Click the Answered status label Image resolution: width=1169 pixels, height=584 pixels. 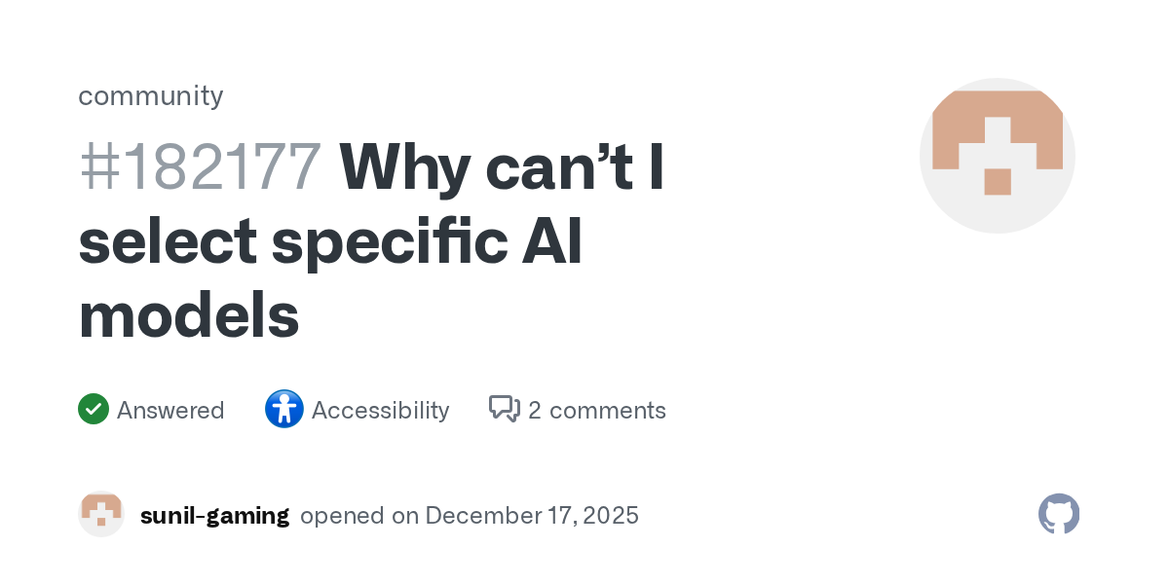(170, 411)
